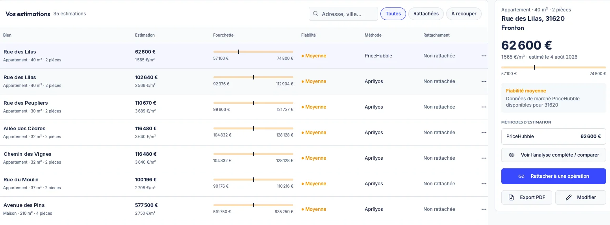Click the Maison · 210 m² · 4 pièces subtitle
The width and height of the screenshot is (610, 225).
[x=28, y=214]
